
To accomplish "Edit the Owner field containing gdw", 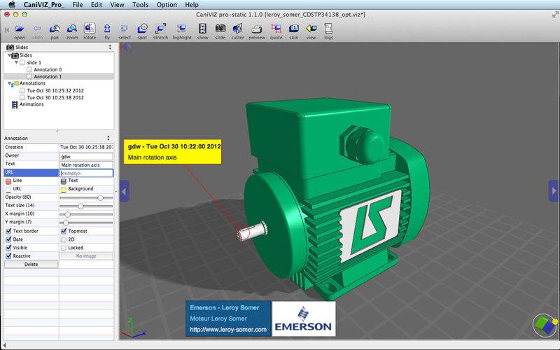I will click(x=86, y=156).
